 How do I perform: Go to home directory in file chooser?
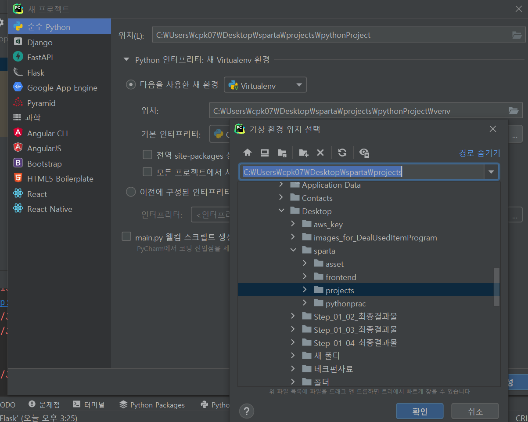click(248, 153)
